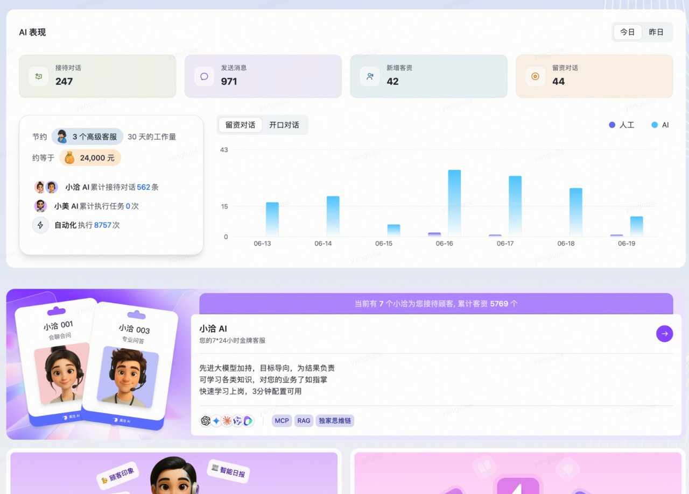Click the 发送消息 chat bubble icon
Viewport: 689px width, 494px height.
[x=204, y=76]
